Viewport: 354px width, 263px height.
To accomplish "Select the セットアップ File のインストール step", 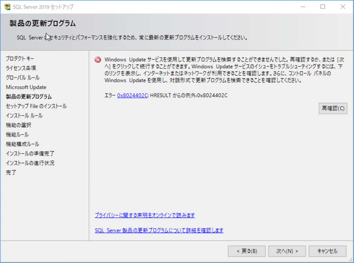I will point(36,106).
